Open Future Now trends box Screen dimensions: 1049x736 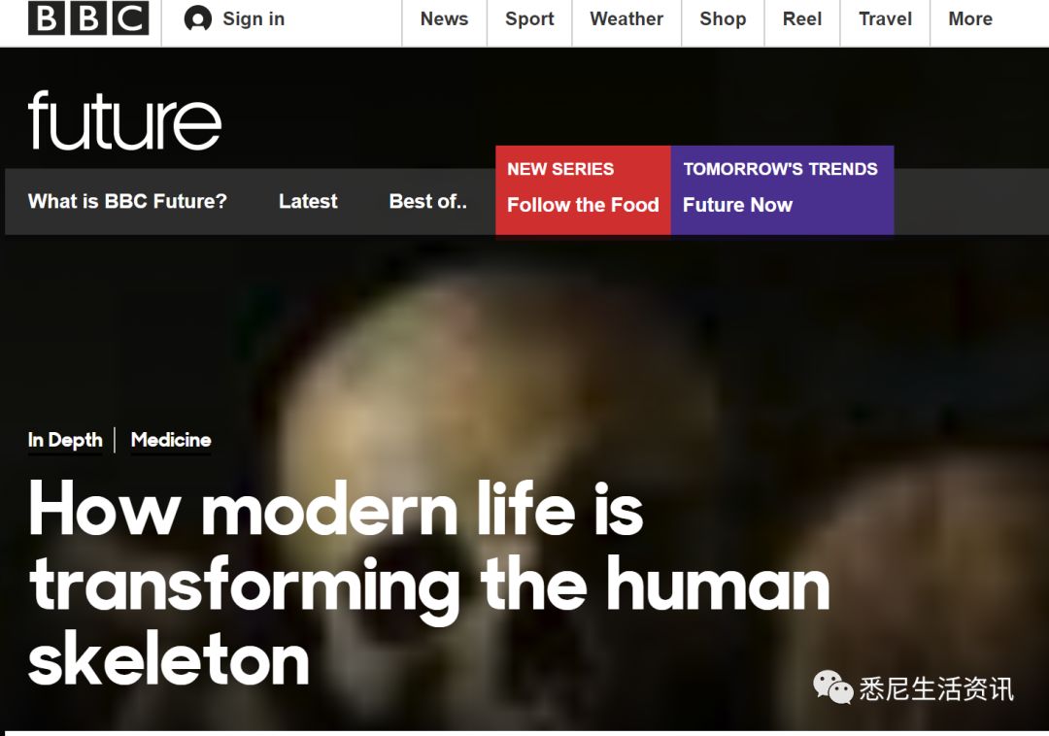782,190
